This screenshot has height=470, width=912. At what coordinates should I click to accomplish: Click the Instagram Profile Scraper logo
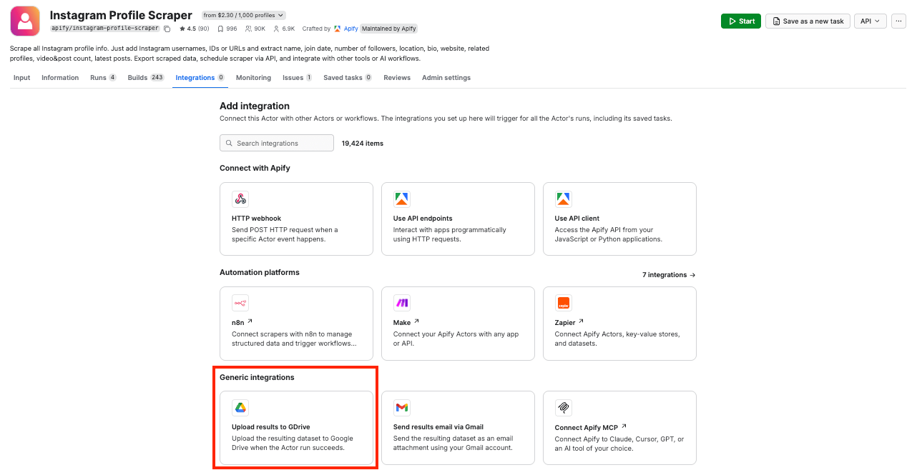pos(24,21)
